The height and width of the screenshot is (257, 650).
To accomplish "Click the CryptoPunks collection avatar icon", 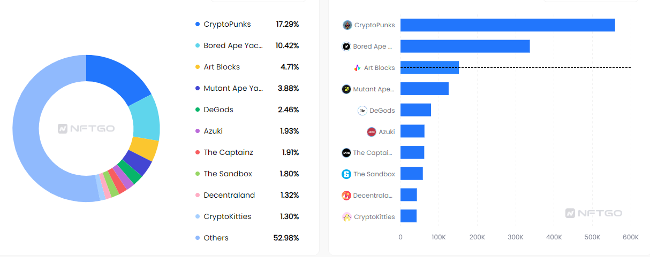I will 347,25.
